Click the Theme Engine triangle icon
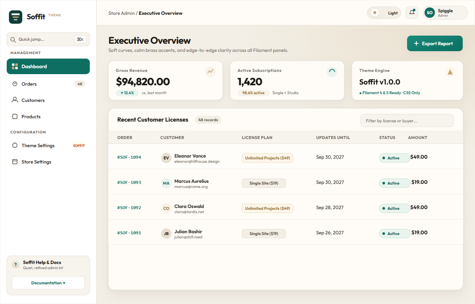The width and height of the screenshot is (475, 304). click(x=450, y=72)
